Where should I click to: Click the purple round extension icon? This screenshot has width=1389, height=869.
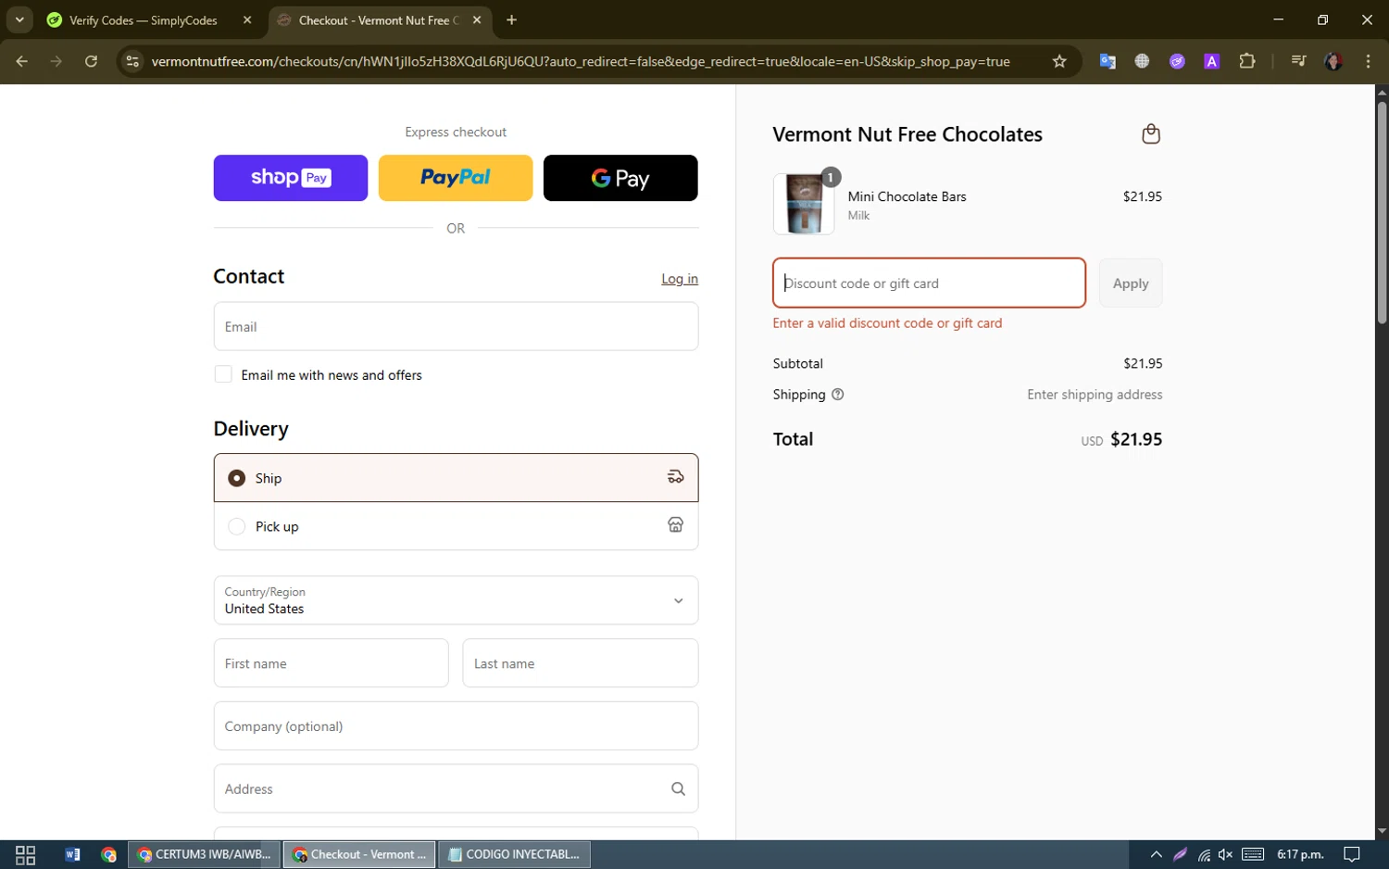1177,61
